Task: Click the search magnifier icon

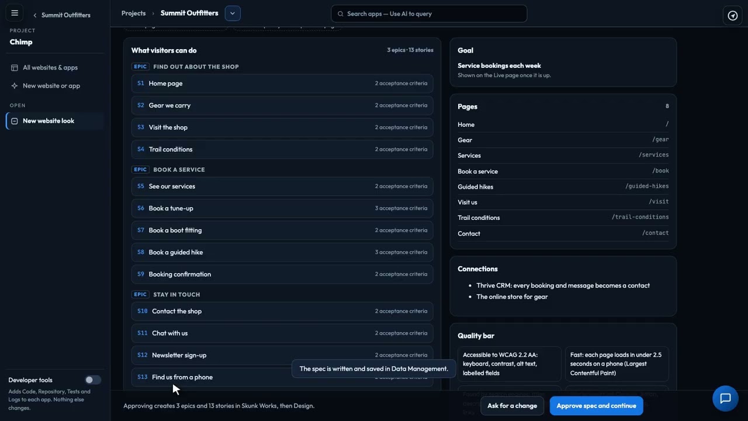Action: tap(341, 14)
